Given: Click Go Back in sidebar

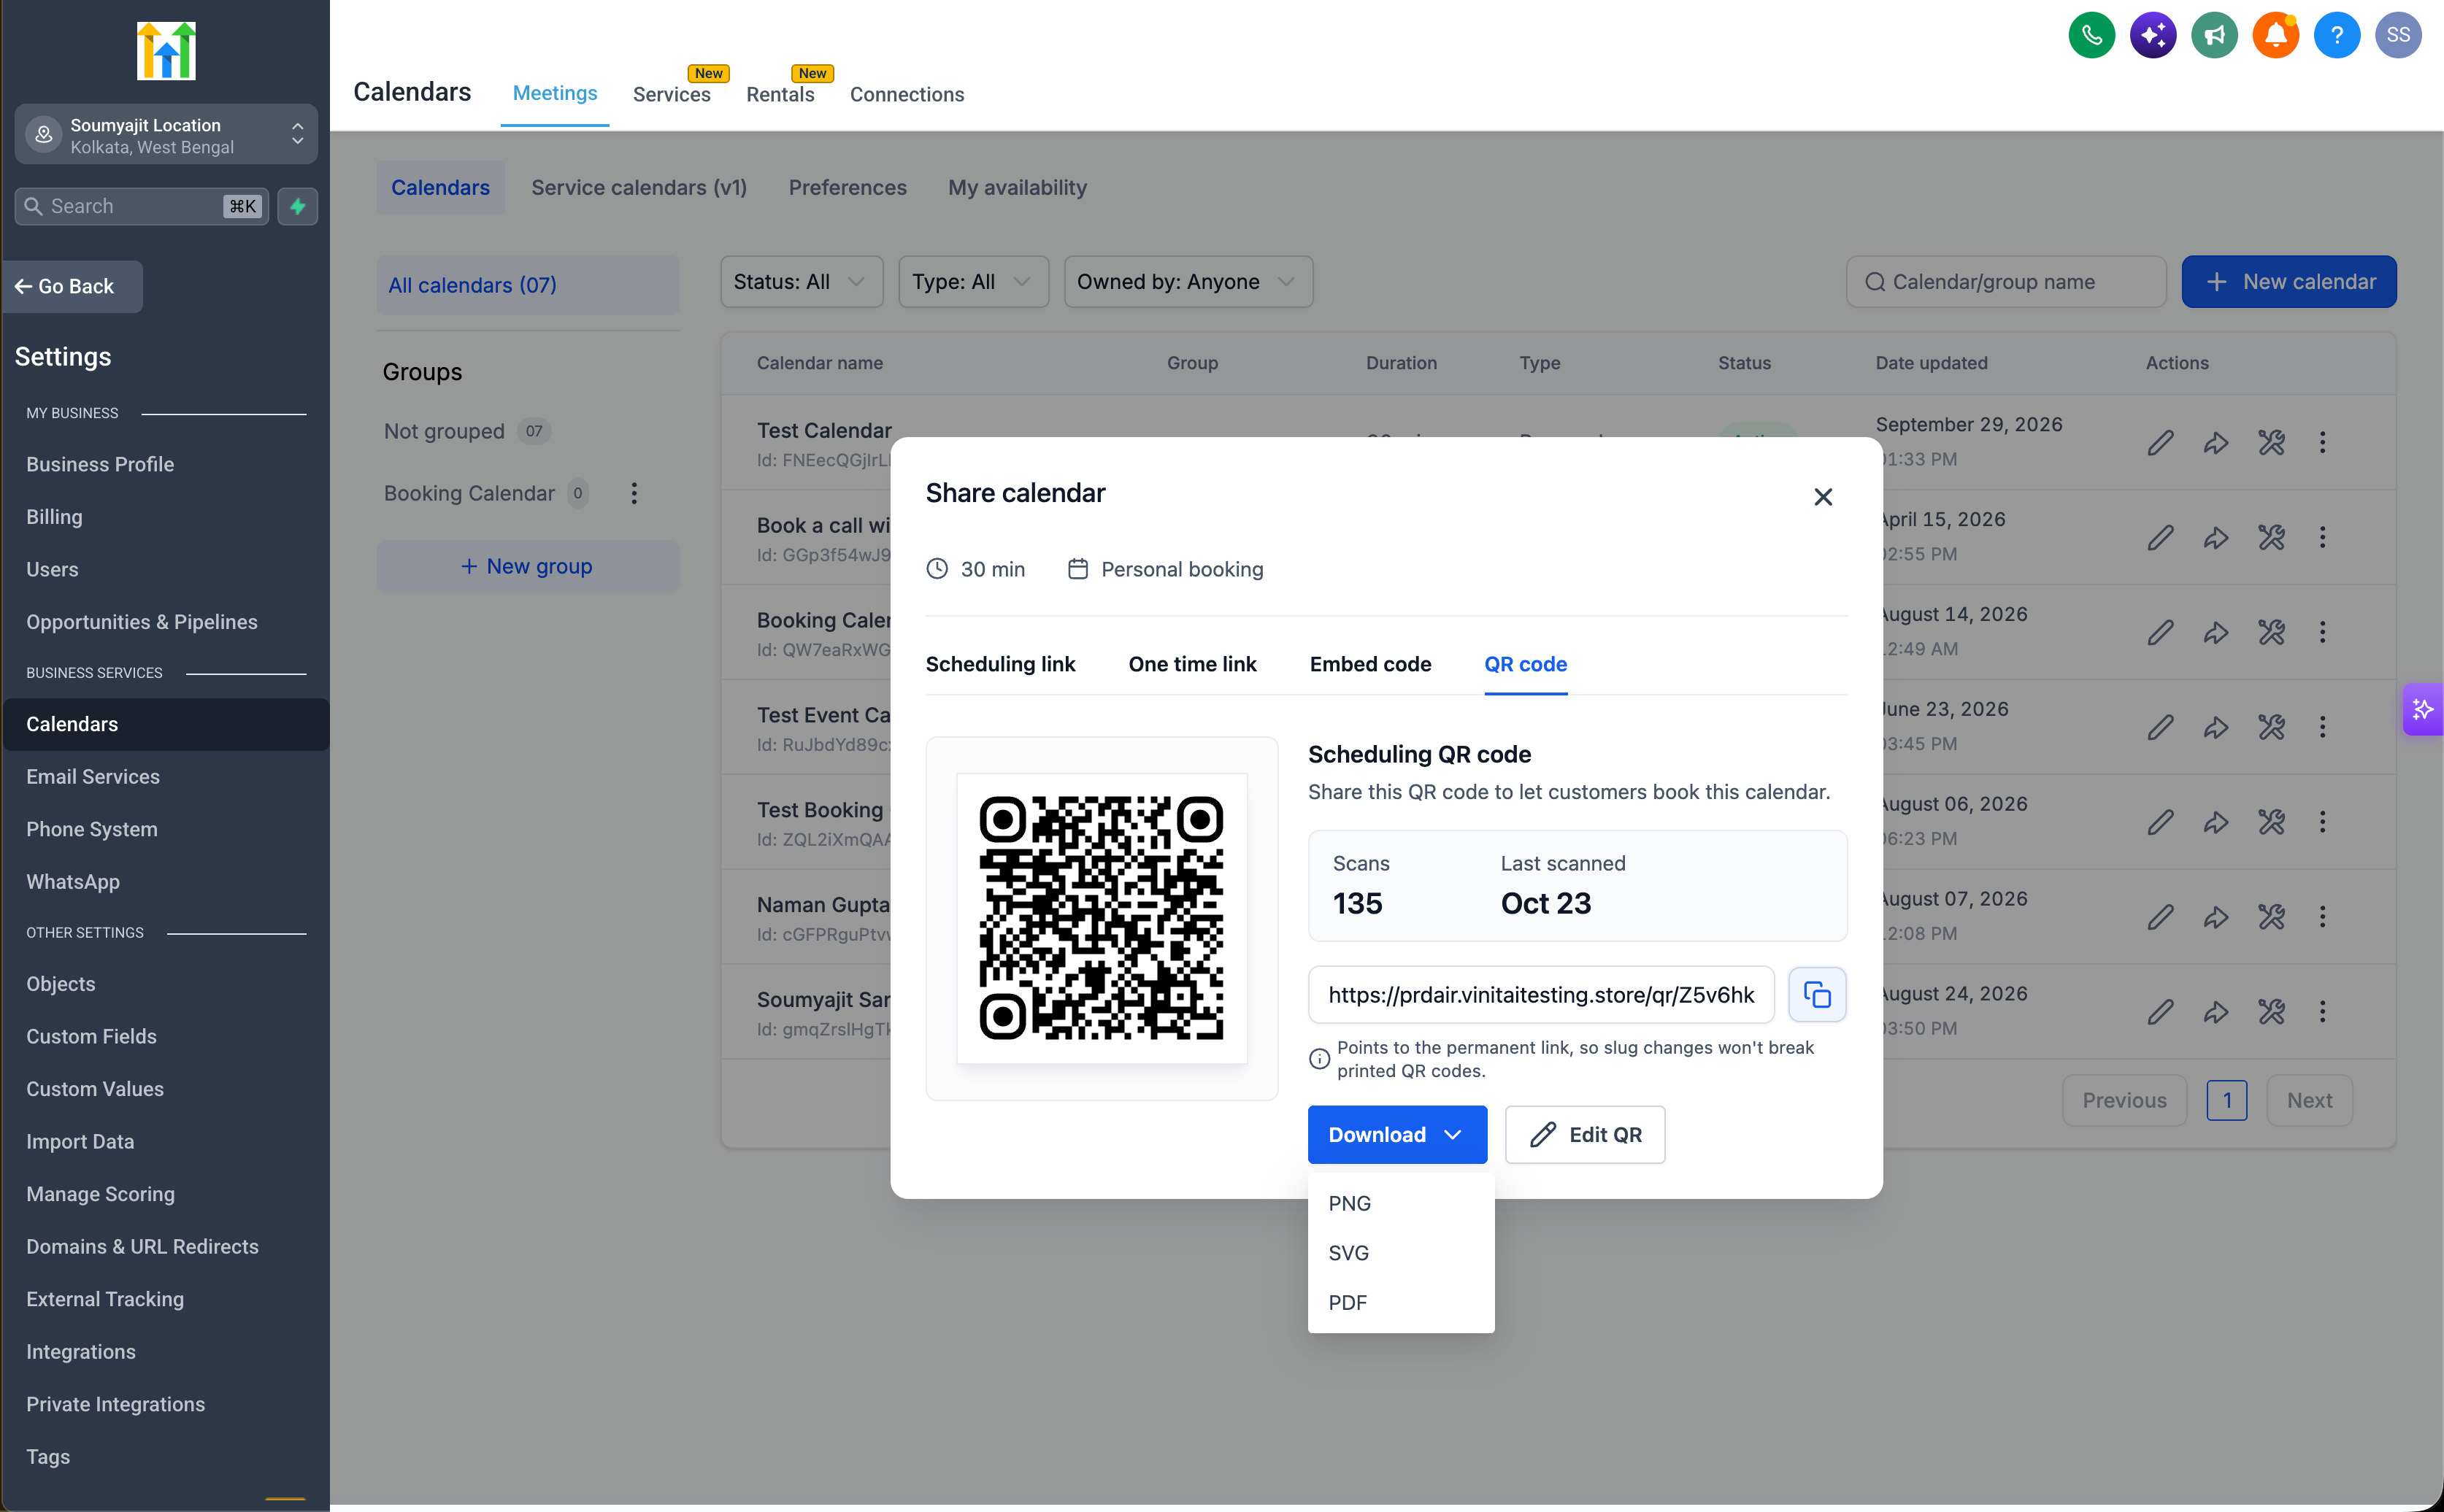Looking at the screenshot, I should 73,286.
